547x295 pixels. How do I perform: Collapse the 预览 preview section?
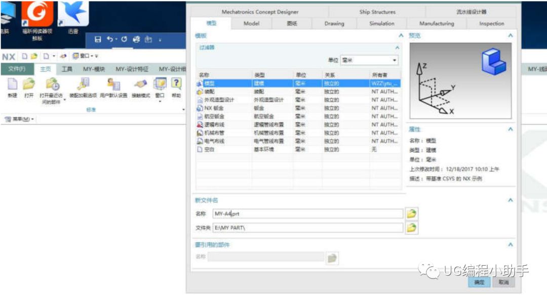pyautogui.click(x=511, y=35)
